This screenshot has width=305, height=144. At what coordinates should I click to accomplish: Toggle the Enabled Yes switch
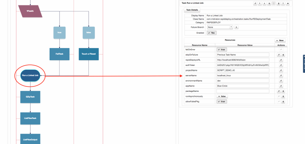coord(212,33)
